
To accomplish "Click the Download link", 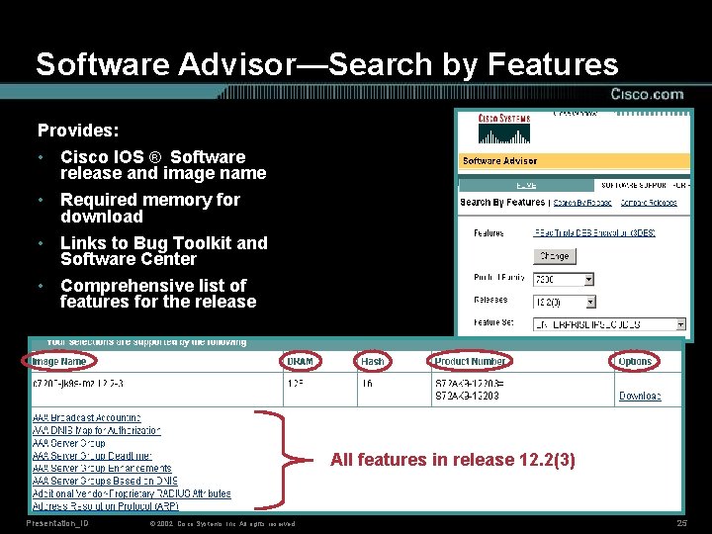I will pos(640,396).
